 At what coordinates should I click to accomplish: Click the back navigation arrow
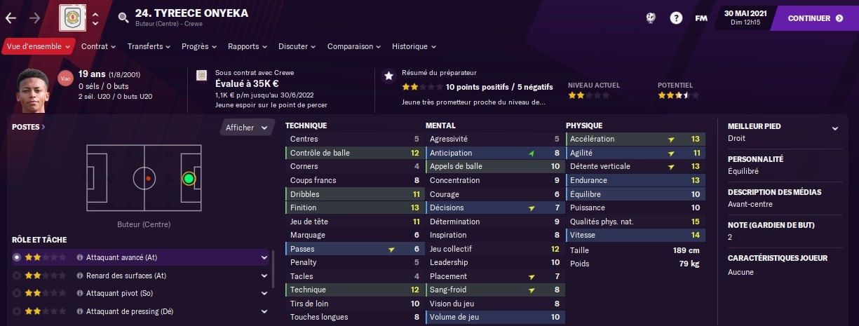click(11, 18)
